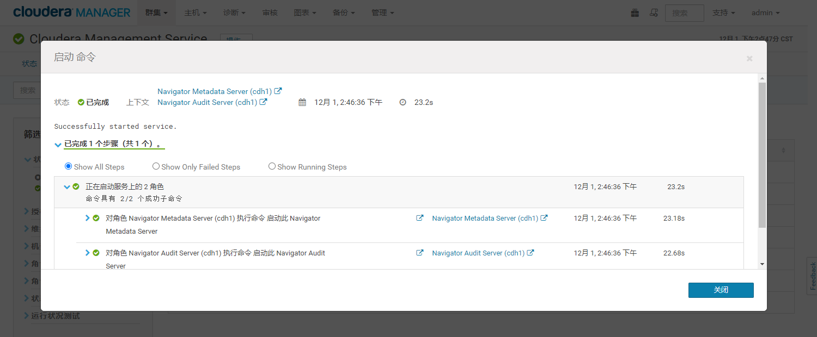Click the green check of the Metadata Server step
The width and height of the screenshot is (817, 337).
click(96, 218)
